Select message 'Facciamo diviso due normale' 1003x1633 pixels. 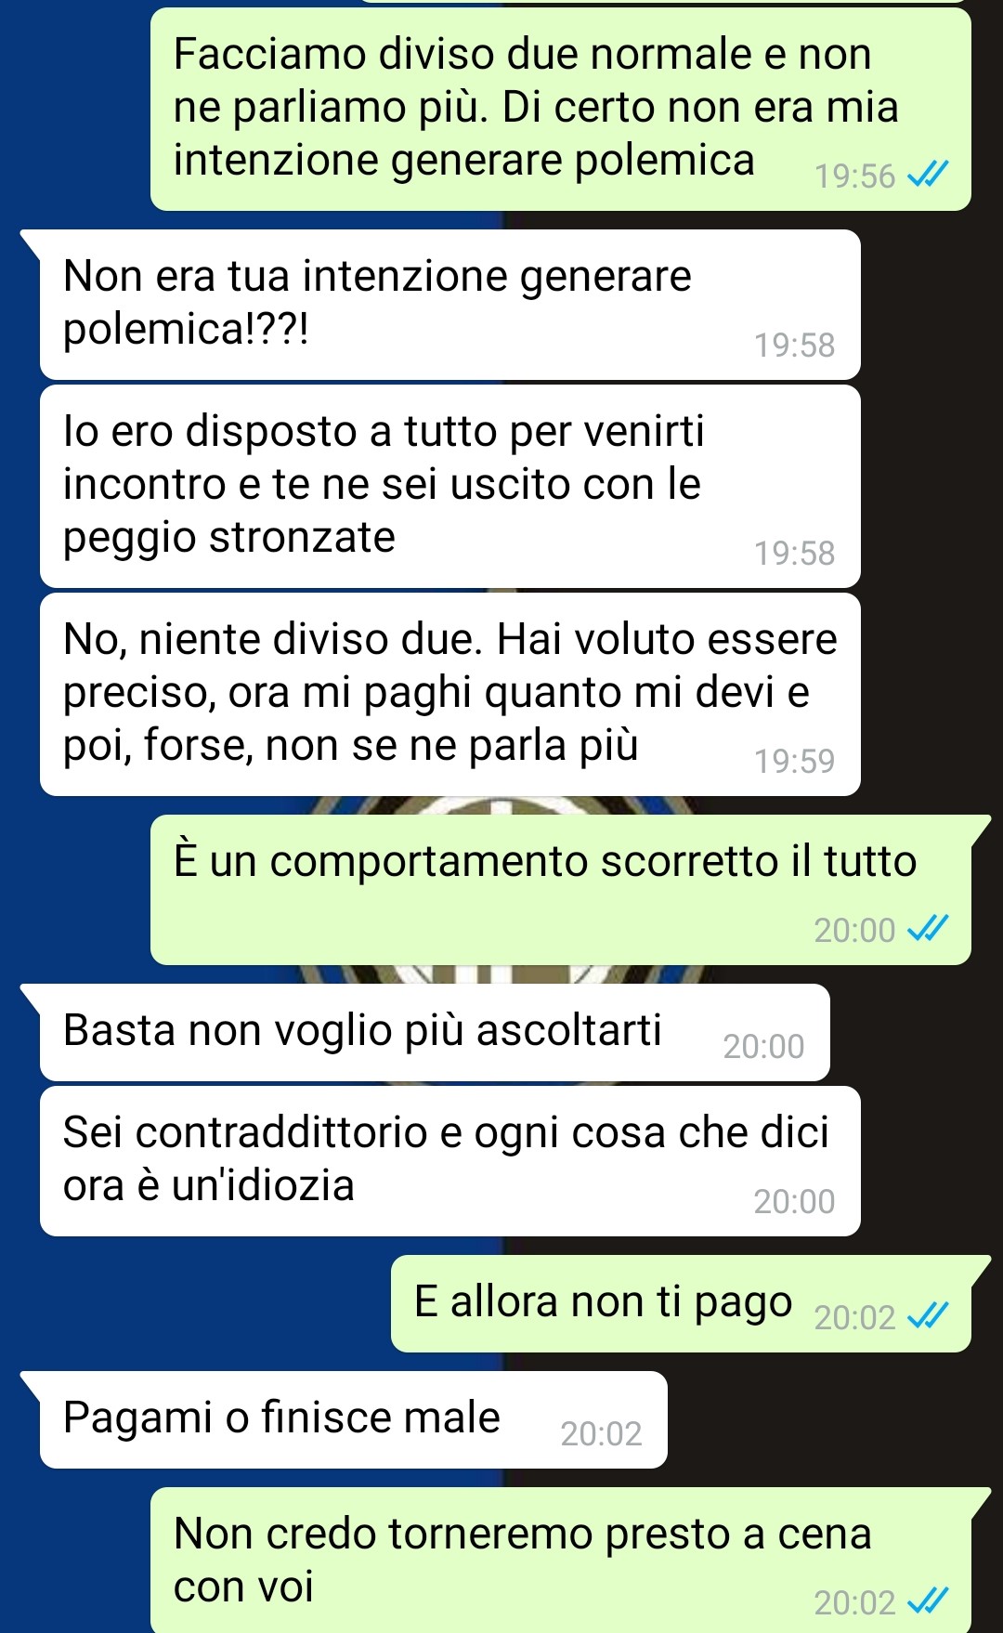561,110
